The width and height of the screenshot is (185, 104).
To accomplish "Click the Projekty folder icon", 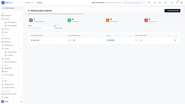I will (3, 19).
